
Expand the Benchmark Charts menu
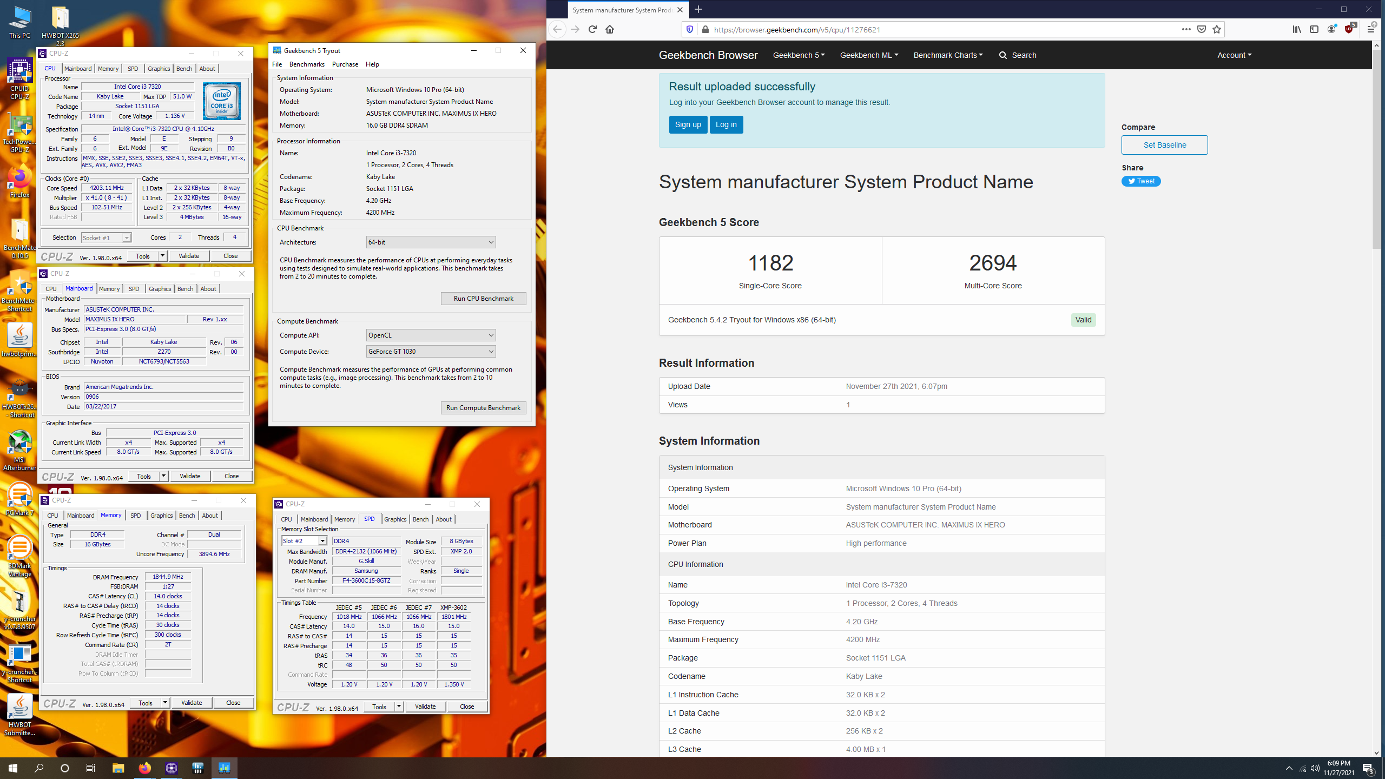tap(948, 55)
